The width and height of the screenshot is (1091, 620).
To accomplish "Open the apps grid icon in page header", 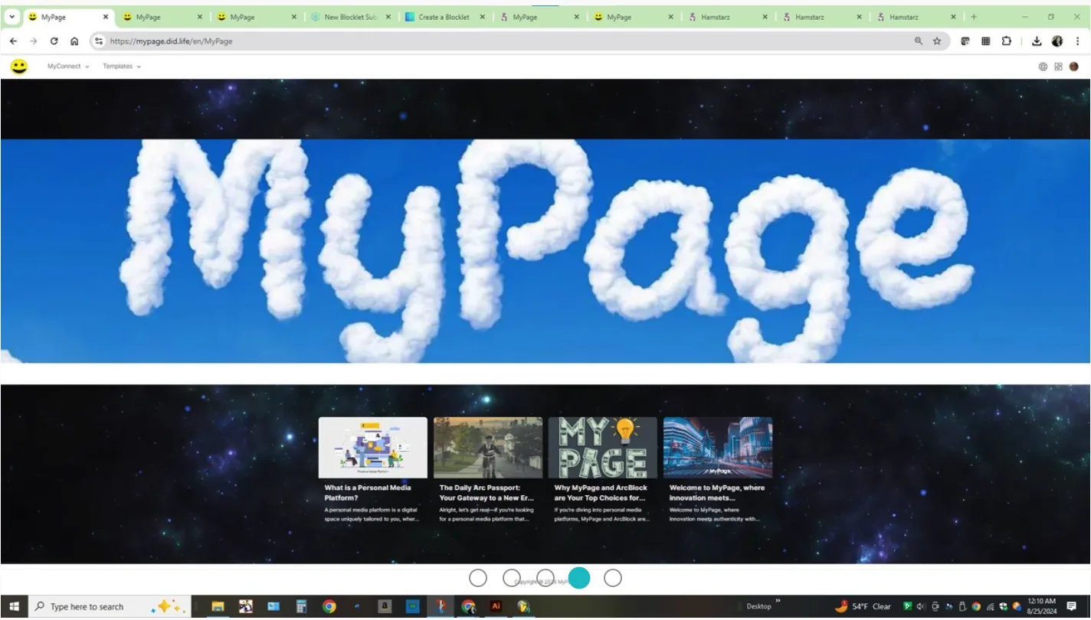I will point(1058,67).
